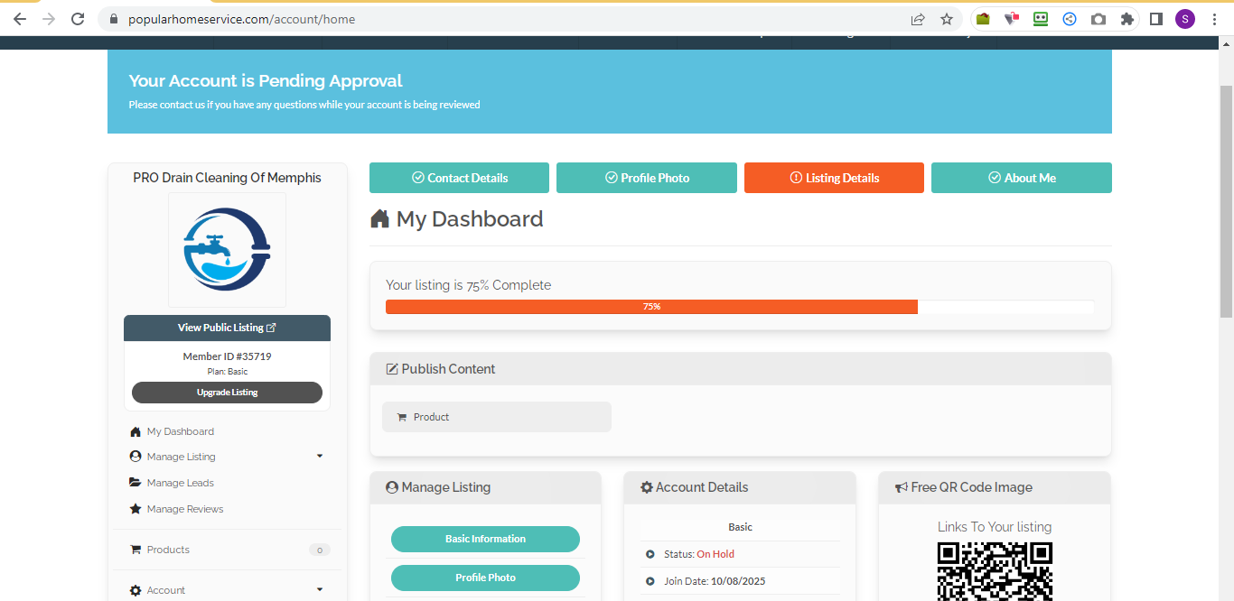The height and width of the screenshot is (601, 1234).
Task: Click View Public Listing button
Action: click(227, 328)
